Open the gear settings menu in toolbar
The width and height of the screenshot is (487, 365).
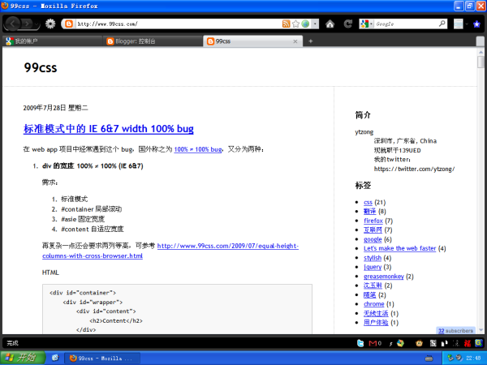click(x=50, y=24)
